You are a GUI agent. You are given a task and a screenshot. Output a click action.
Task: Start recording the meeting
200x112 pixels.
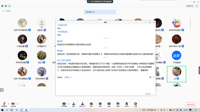[100, 105]
